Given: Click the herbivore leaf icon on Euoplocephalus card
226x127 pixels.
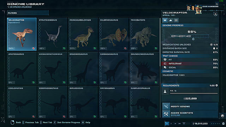Looking at the screenshot, I should [156, 116].
